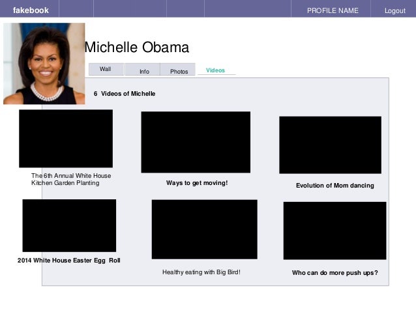Click the '6 Videos of Michelle' heading

pos(125,94)
